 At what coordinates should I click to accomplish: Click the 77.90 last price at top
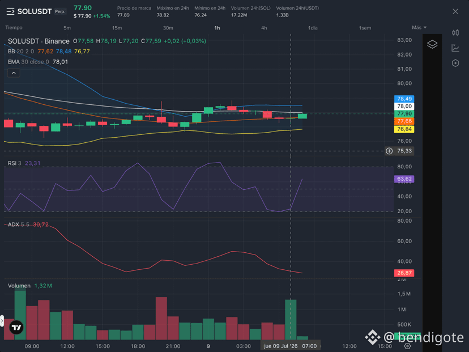pyautogui.click(x=83, y=8)
